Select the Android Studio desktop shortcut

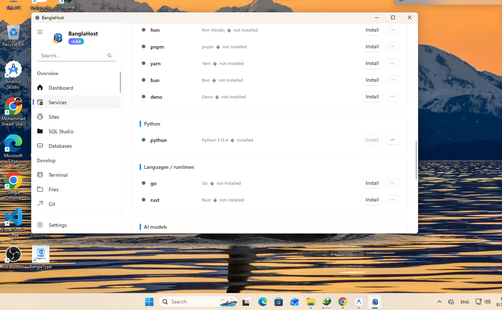pyautogui.click(x=13, y=75)
